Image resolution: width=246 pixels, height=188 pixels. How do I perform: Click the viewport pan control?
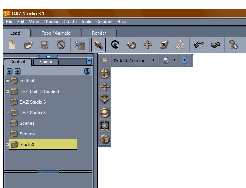[x=105, y=86]
